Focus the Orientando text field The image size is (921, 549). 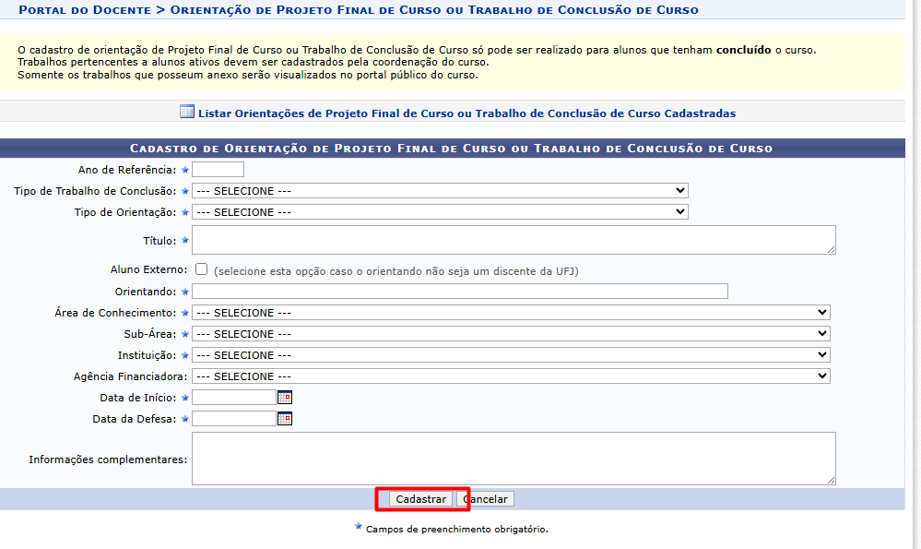coord(460,291)
